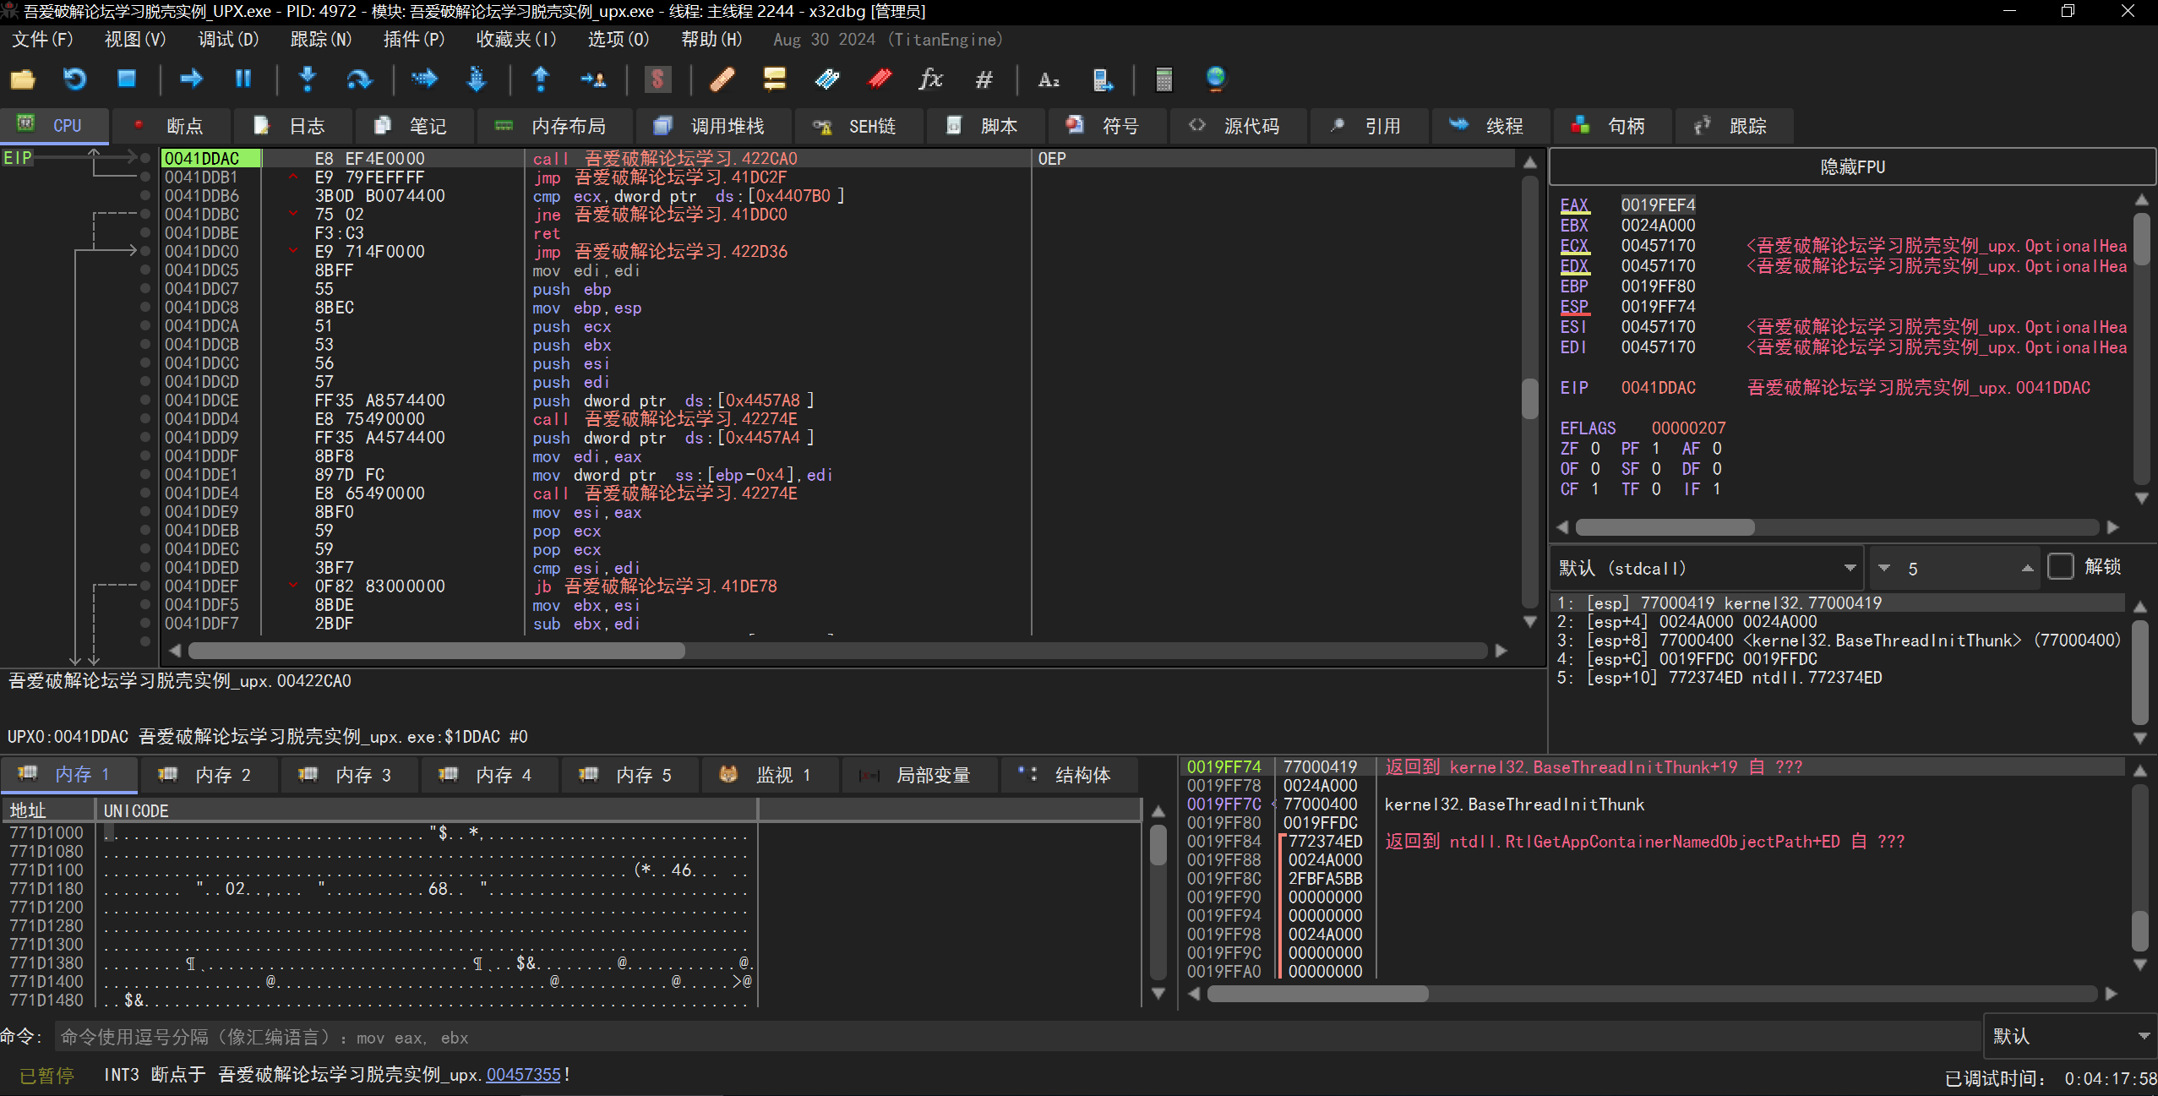The width and height of the screenshot is (2158, 1096).
Task: Click the Open file folder icon
Action: [23, 79]
